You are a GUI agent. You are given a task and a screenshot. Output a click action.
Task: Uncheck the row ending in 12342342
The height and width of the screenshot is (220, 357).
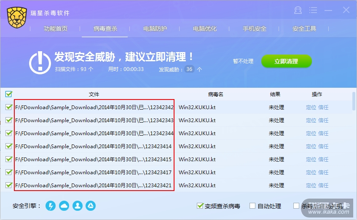9,107
